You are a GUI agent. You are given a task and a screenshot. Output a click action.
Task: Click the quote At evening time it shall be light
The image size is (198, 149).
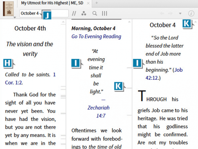point(96,71)
